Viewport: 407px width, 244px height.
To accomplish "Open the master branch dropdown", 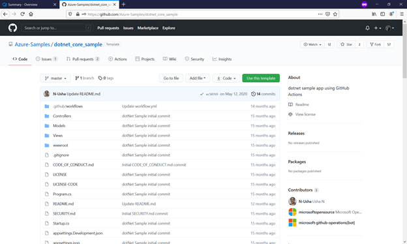I will tap(55, 78).
